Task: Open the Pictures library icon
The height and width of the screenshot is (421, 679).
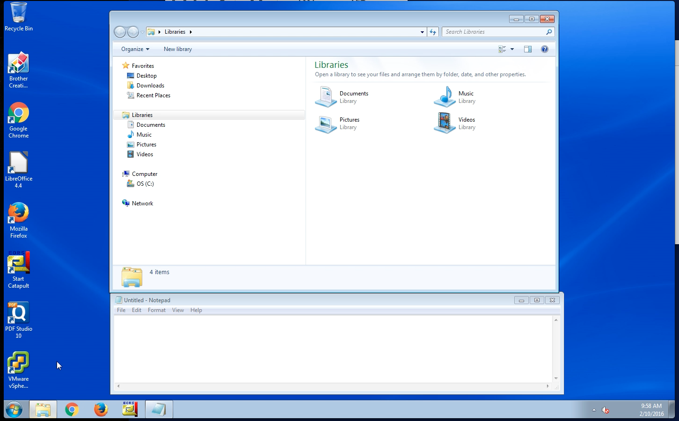Action: 326,123
